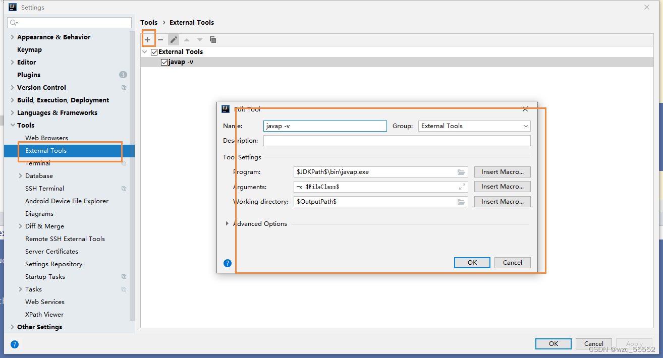Viewport: 663px width, 358px height.
Task: Open Server Certificates settings
Action: tap(51, 252)
